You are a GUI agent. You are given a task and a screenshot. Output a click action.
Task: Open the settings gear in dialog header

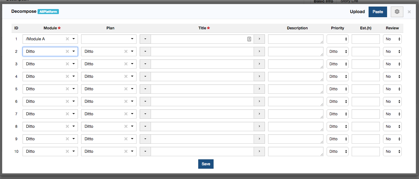click(397, 12)
